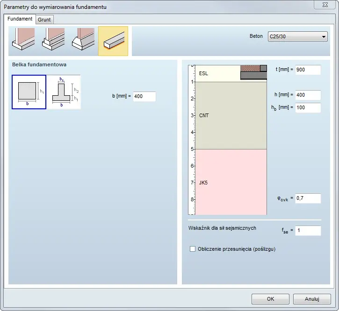The height and width of the screenshot is (311, 339).
Task: Select the pink JK5 soil layer
Action: (x=231, y=182)
